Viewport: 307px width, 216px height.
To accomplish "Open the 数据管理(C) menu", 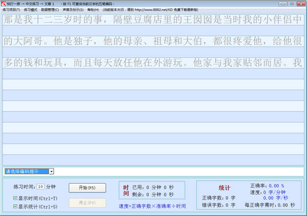I will tap(50, 10).
